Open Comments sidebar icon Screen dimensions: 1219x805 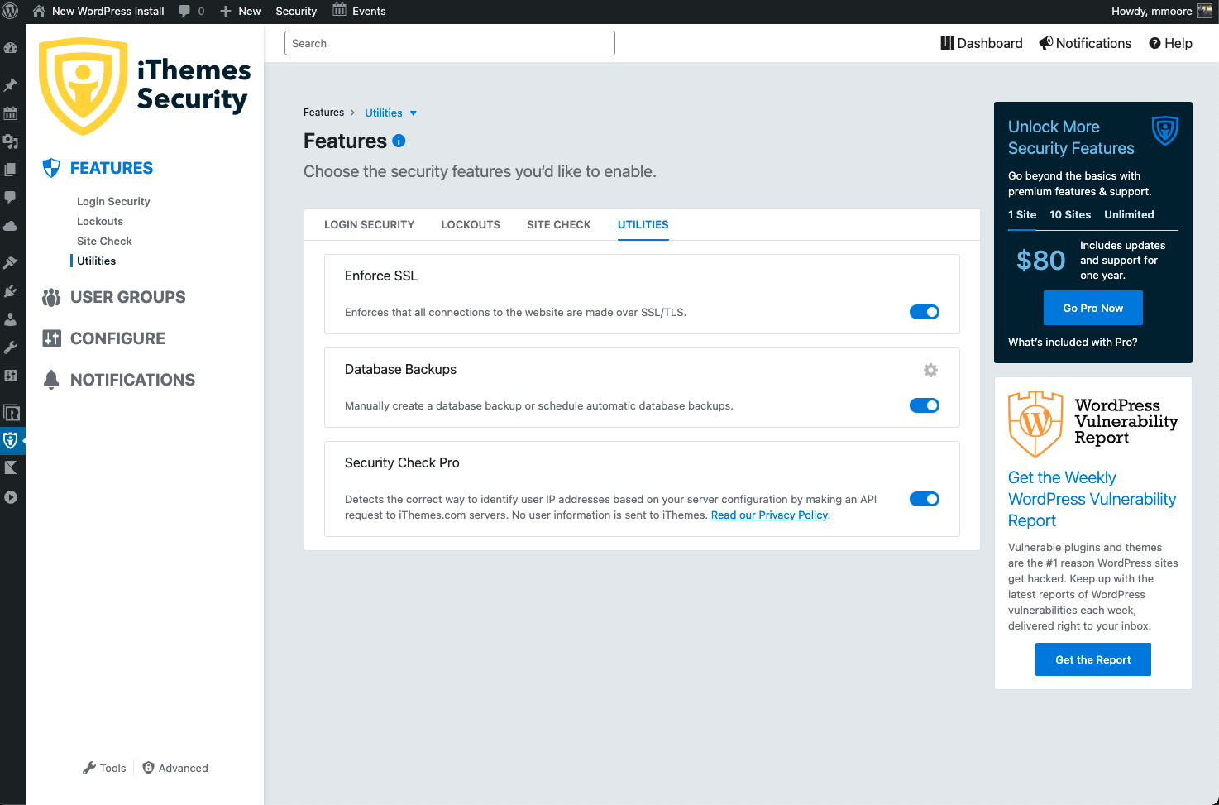pyautogui.click(x=11, y=198)
